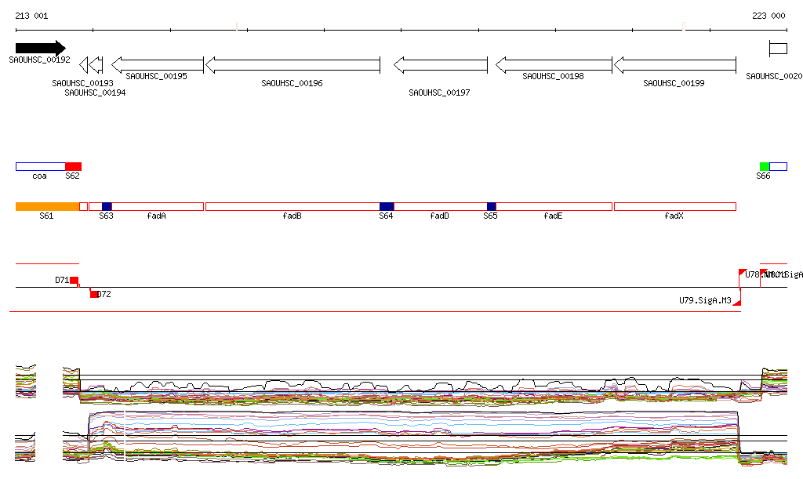Image resolution: width=803 pixels, height=479 pixels.
Task: Select the D72 red terminator marker
Action: (x=93, y=294)
